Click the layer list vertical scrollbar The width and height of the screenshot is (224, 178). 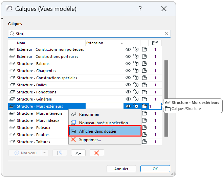tap(166, 98)
